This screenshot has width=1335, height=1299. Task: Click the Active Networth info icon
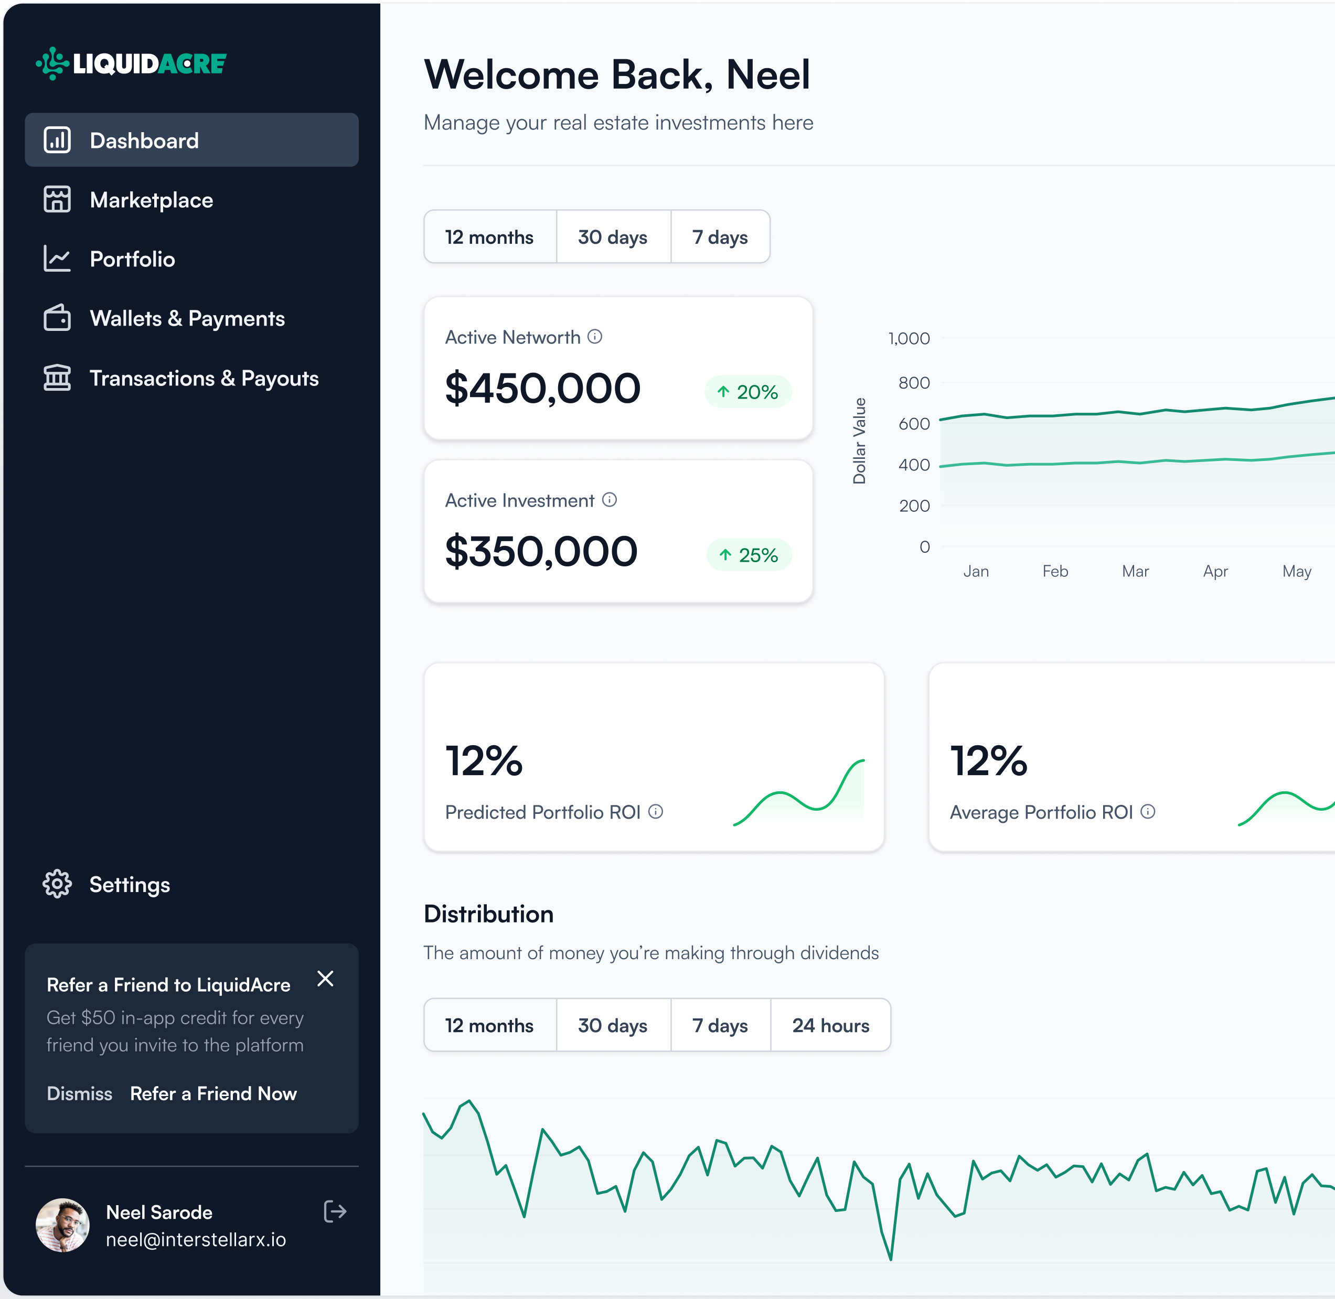595,336
